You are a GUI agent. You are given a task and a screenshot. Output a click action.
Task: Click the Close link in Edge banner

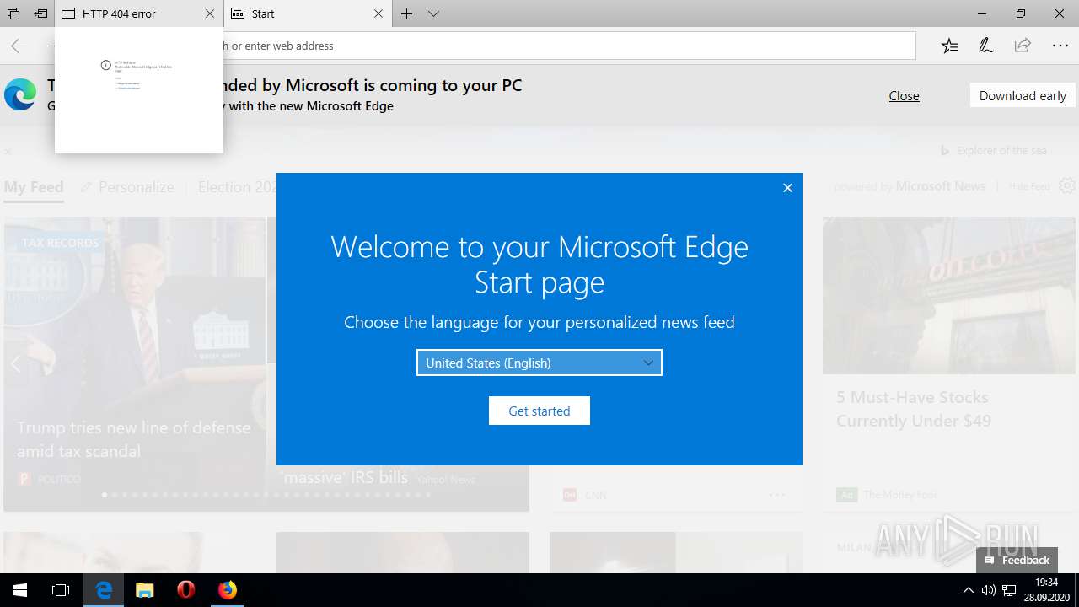pos(904,96)
